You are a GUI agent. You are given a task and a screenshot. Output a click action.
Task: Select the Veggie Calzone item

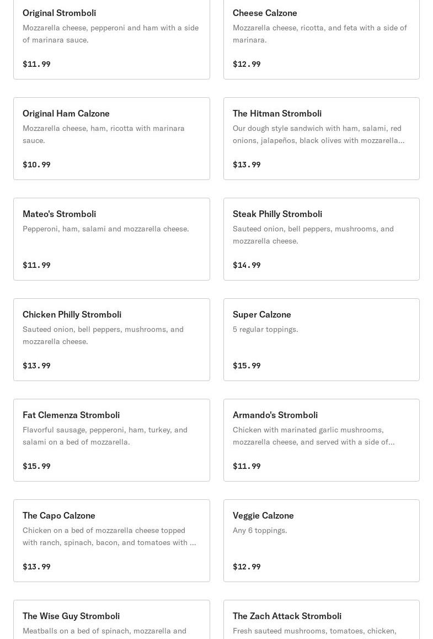pos(321,540)
